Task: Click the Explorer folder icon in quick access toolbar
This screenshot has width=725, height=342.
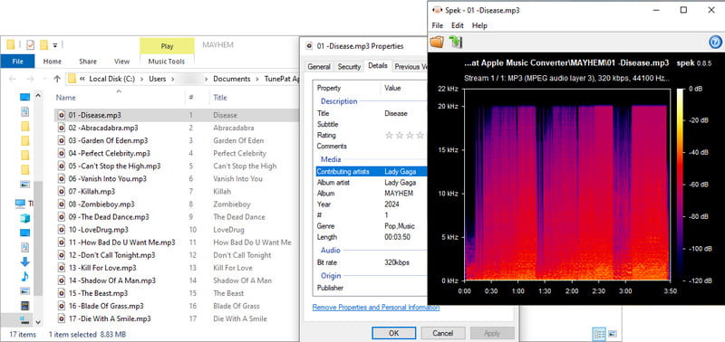Action: [x=10, y=44]
